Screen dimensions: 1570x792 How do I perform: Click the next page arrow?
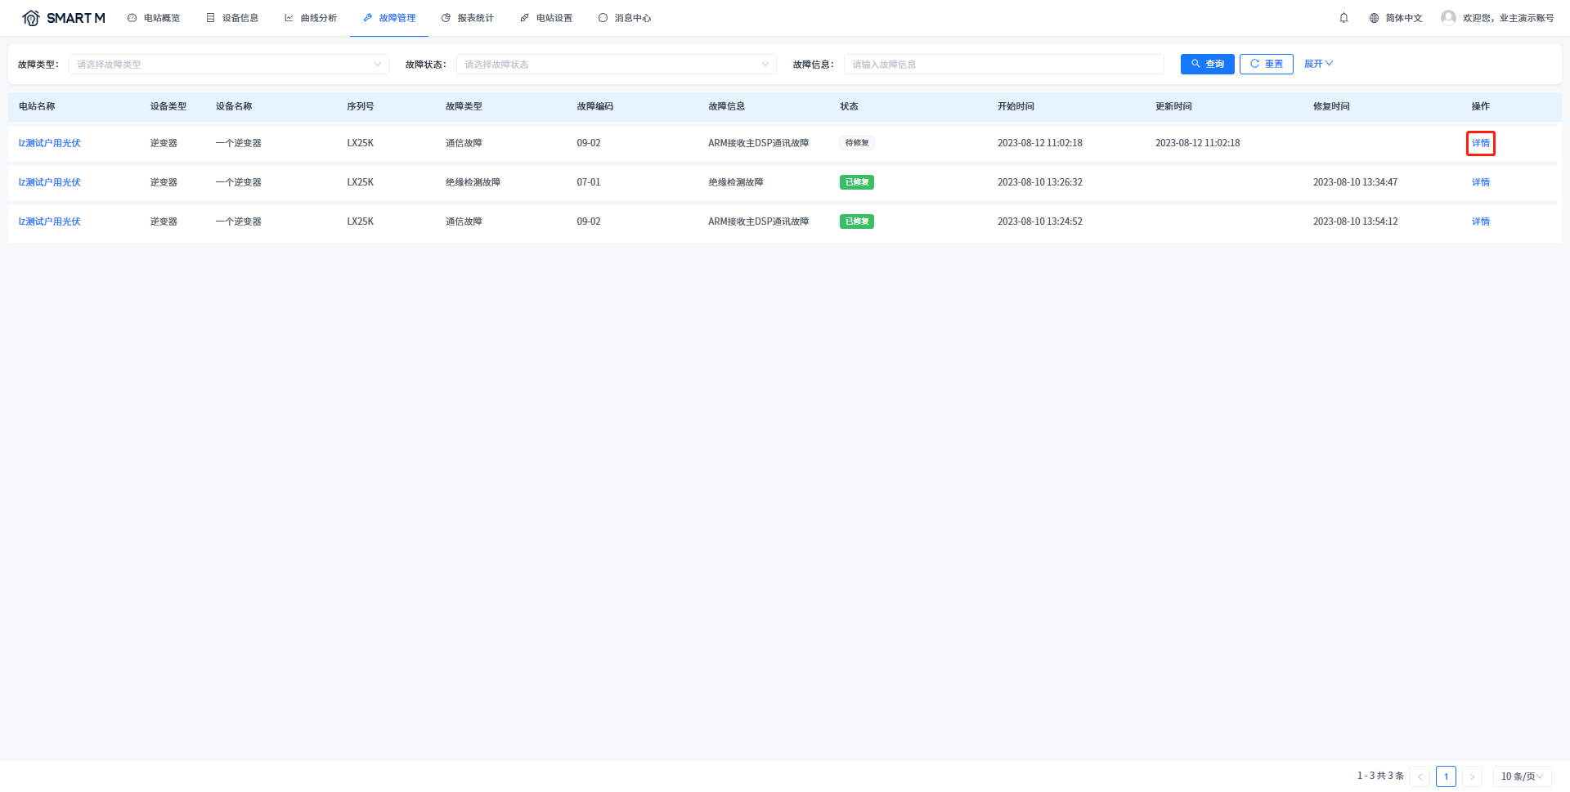click(x=1472, y=776)
